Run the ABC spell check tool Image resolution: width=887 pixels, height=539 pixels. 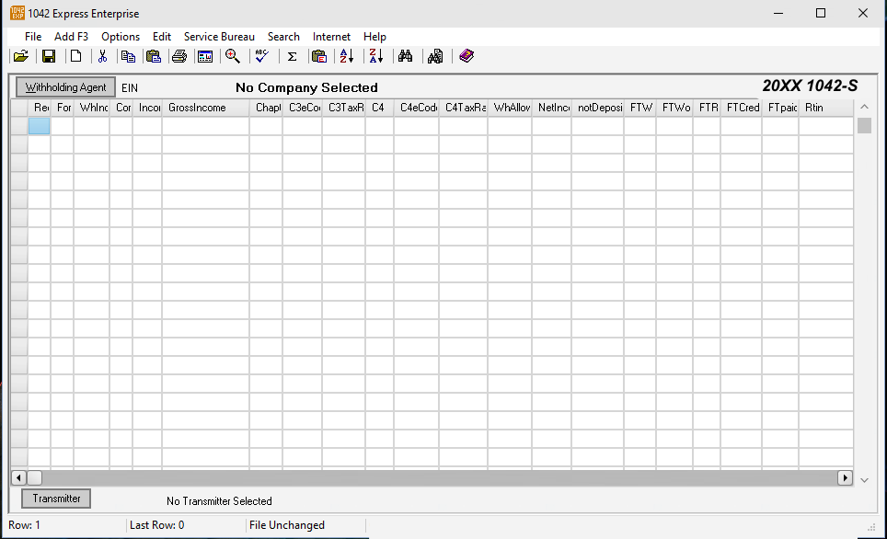[262, 56]
